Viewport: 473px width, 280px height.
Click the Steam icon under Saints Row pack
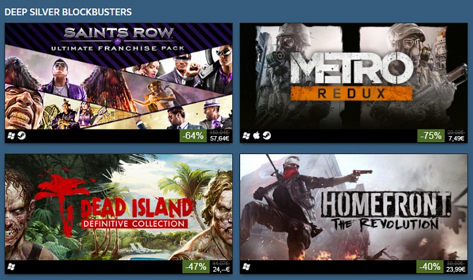(22, 136)
